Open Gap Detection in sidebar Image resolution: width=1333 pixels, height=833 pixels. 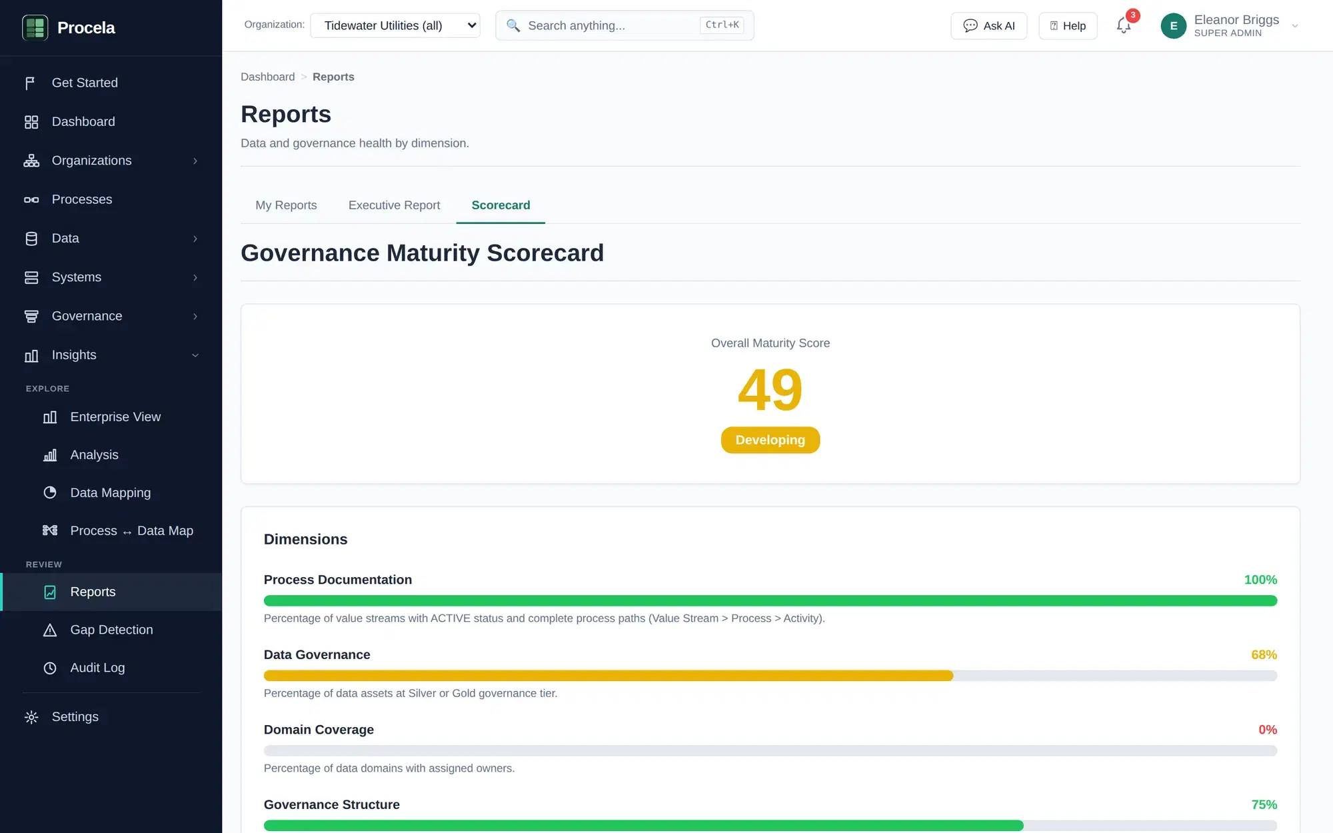click(x=111, y=630)
